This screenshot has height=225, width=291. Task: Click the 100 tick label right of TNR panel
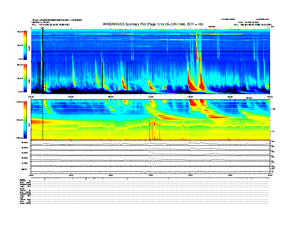273,109
